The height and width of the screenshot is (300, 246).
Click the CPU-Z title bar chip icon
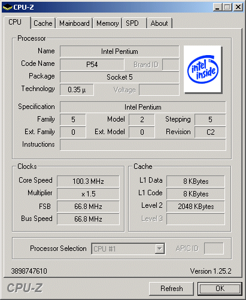click(7, 7)
